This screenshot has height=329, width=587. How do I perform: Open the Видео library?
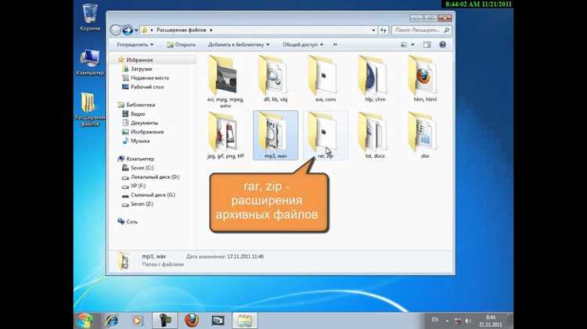click(138, 113)
